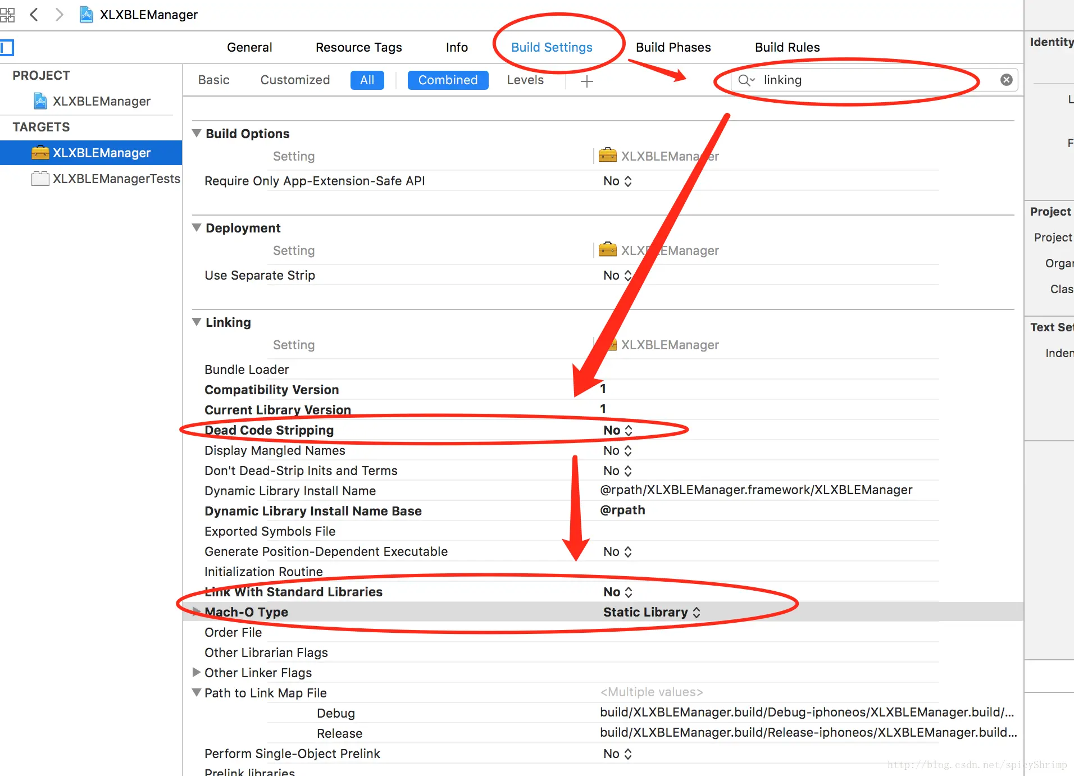Image resolution: width=1074 pixels, height=776 pixels.
Task: Select Exported Symbols File setting
Action: point(270,531)
